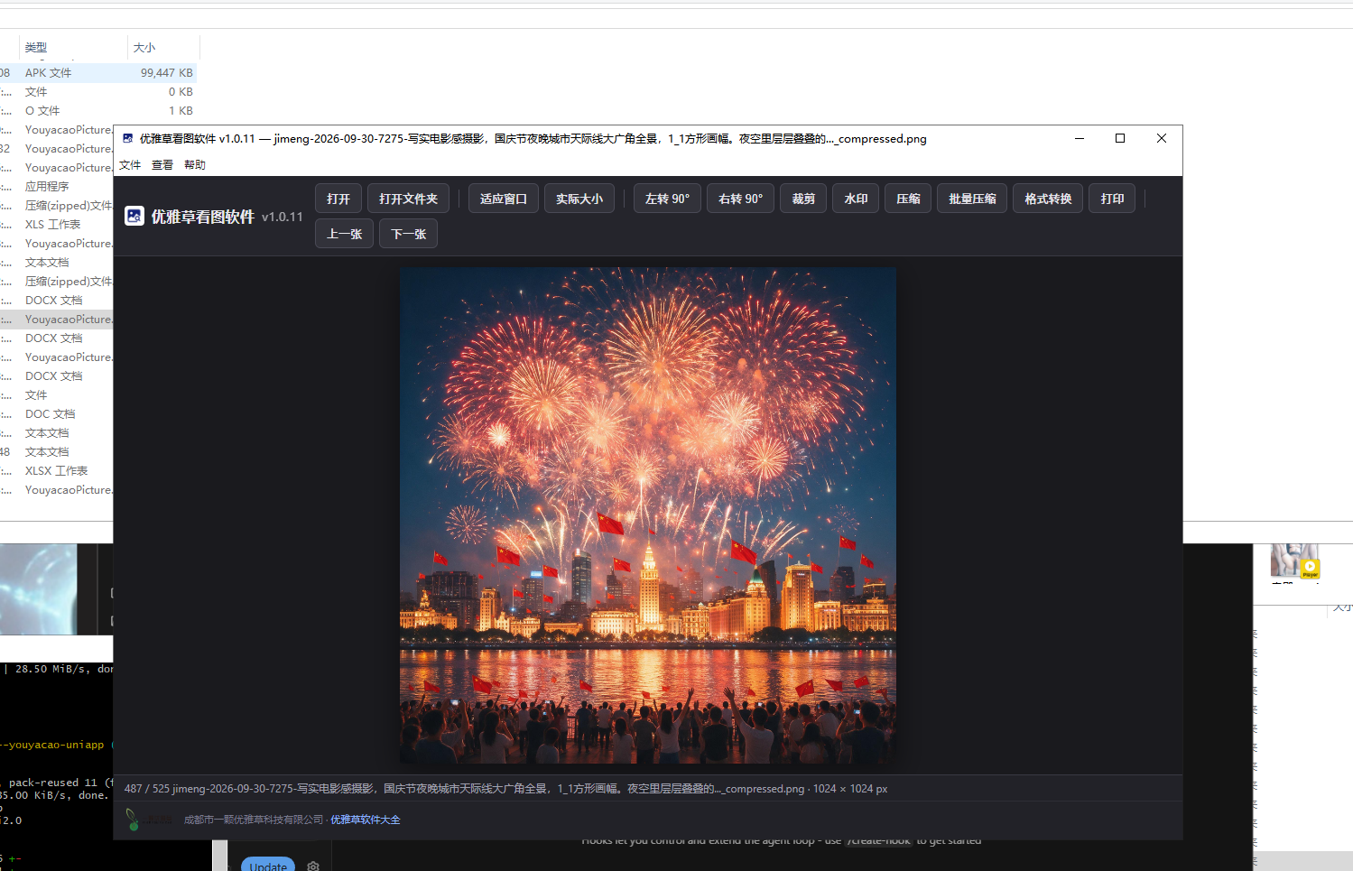Screen dimensions: 1353x871
Task: Select the 应用程序 row in file explorer
Action: pyautogui.click(x=56, y=187)
